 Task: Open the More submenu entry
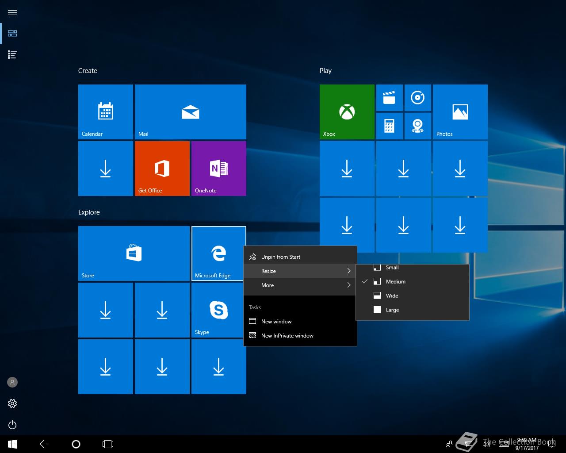click(x=300, y=285)
